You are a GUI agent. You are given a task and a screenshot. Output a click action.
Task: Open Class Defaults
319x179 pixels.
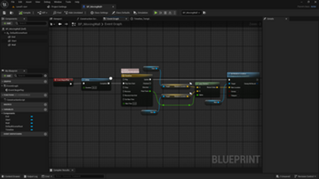point(121,13)
